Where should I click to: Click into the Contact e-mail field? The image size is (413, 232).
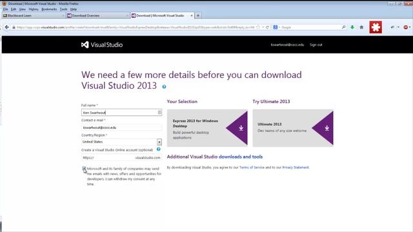(121, 128)
